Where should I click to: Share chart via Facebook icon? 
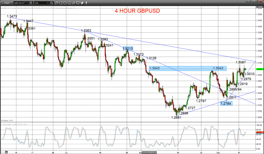tap(86, 3)
